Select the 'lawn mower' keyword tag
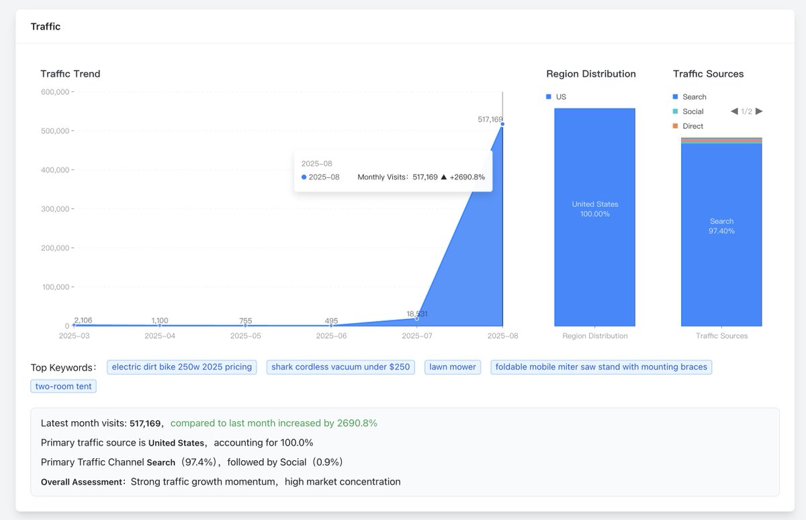806x520 pixels. tap(453, 367)
